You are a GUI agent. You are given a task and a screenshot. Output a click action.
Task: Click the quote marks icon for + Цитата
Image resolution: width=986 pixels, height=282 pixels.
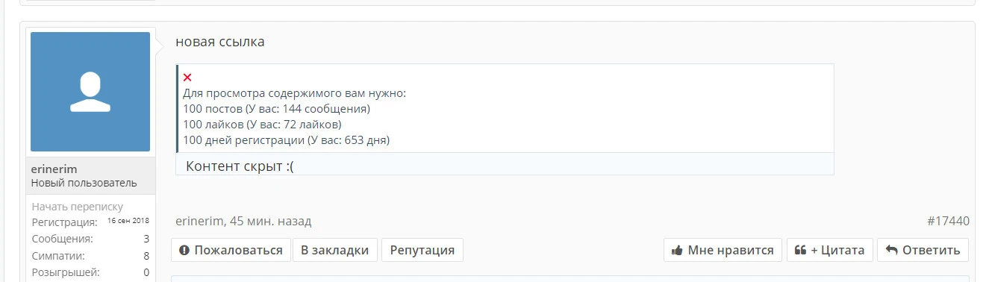800,251
